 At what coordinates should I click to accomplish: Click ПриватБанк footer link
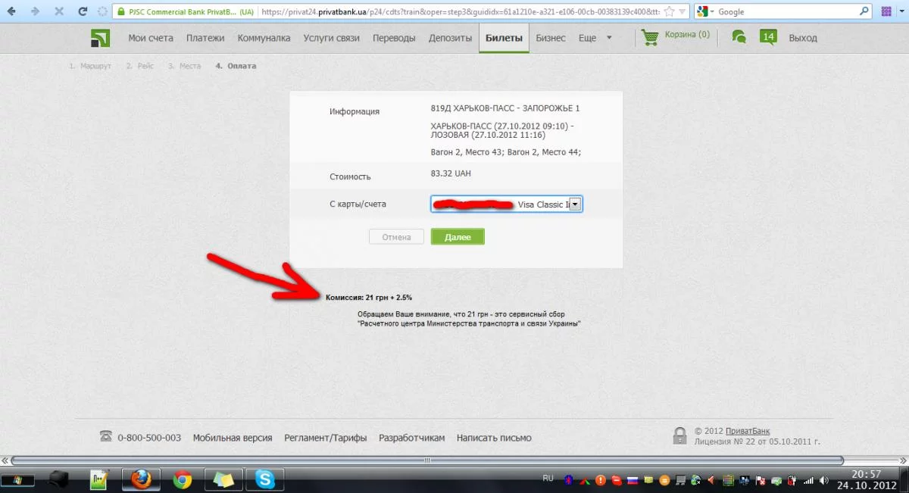[x=748, y=432]
